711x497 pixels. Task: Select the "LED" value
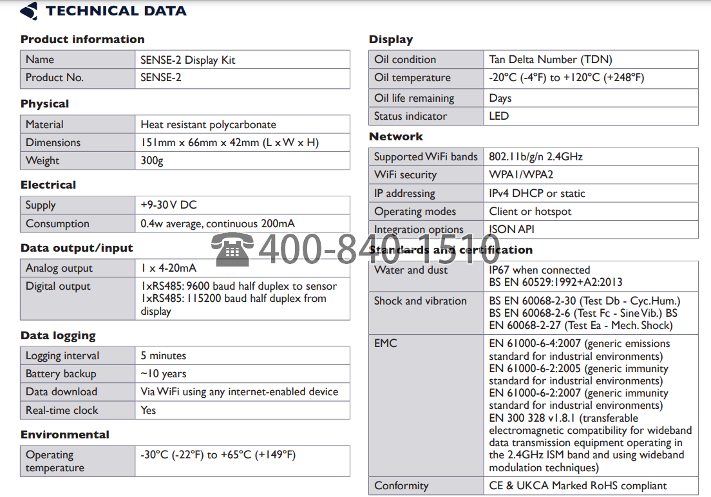click(x=498, y=116)
